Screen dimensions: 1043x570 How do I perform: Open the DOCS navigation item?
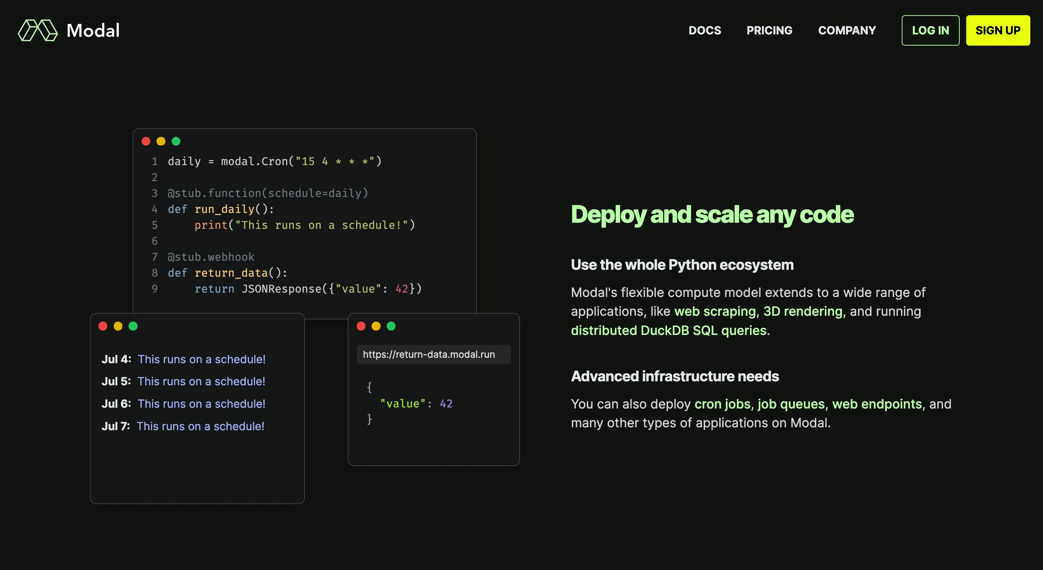click(704, 30)
